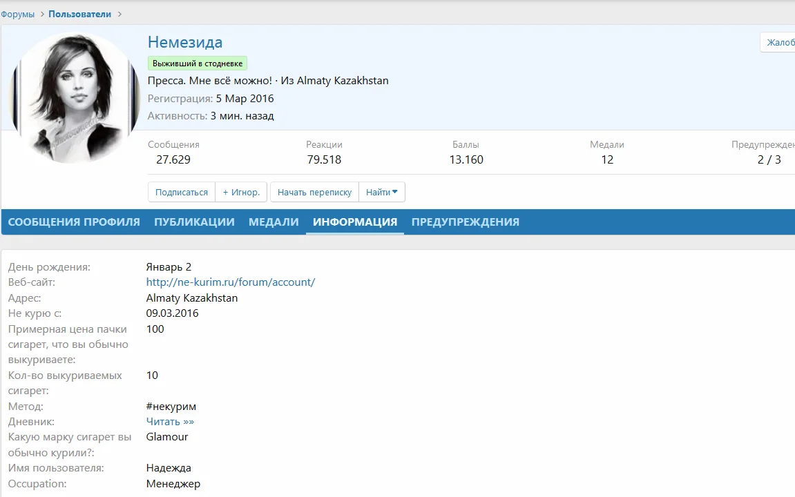Open the 13.160 points value
Viewport: 795px width, 497px height.
466,159
